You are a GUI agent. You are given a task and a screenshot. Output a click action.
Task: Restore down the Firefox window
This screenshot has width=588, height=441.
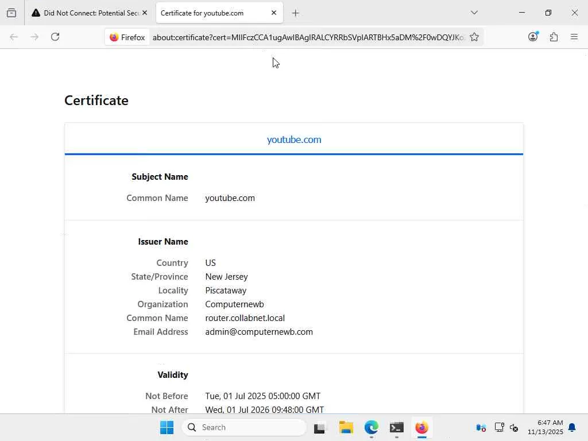pyautogui.click(x=548, y=13)
